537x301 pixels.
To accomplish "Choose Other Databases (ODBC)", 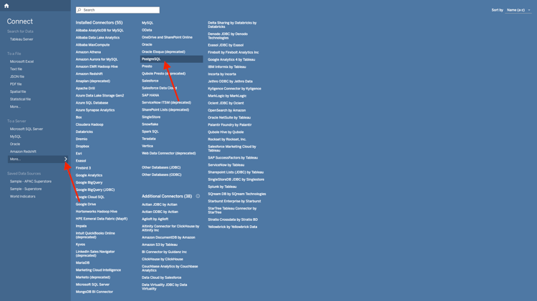I will 162,174.
